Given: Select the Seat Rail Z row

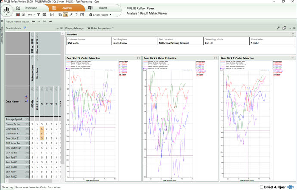Looking at the screenshot, I should [x=17, y=177].
